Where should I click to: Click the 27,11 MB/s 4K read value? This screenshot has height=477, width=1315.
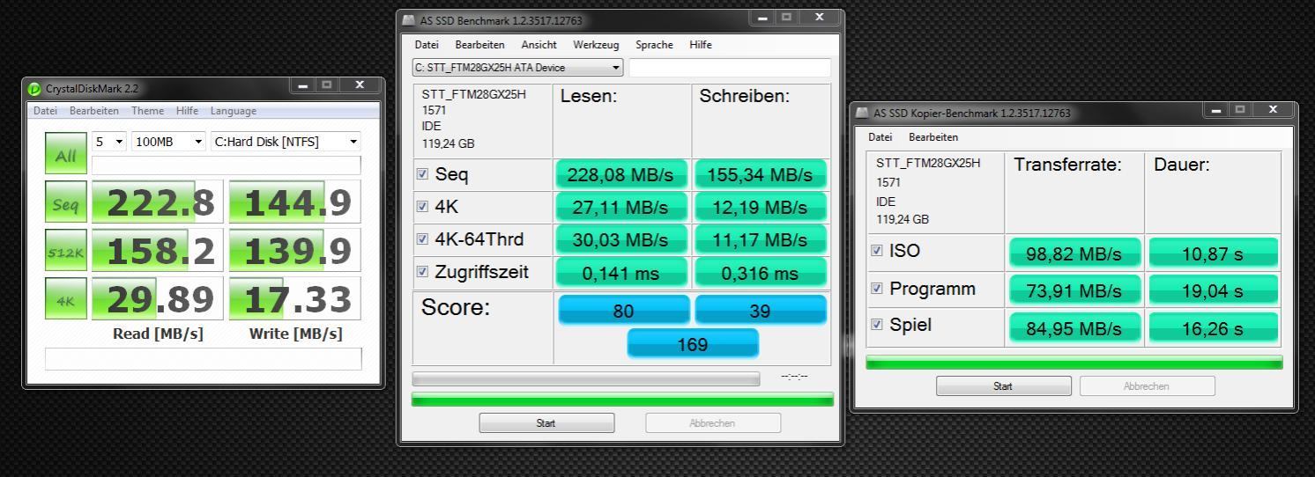click(622, 208)
